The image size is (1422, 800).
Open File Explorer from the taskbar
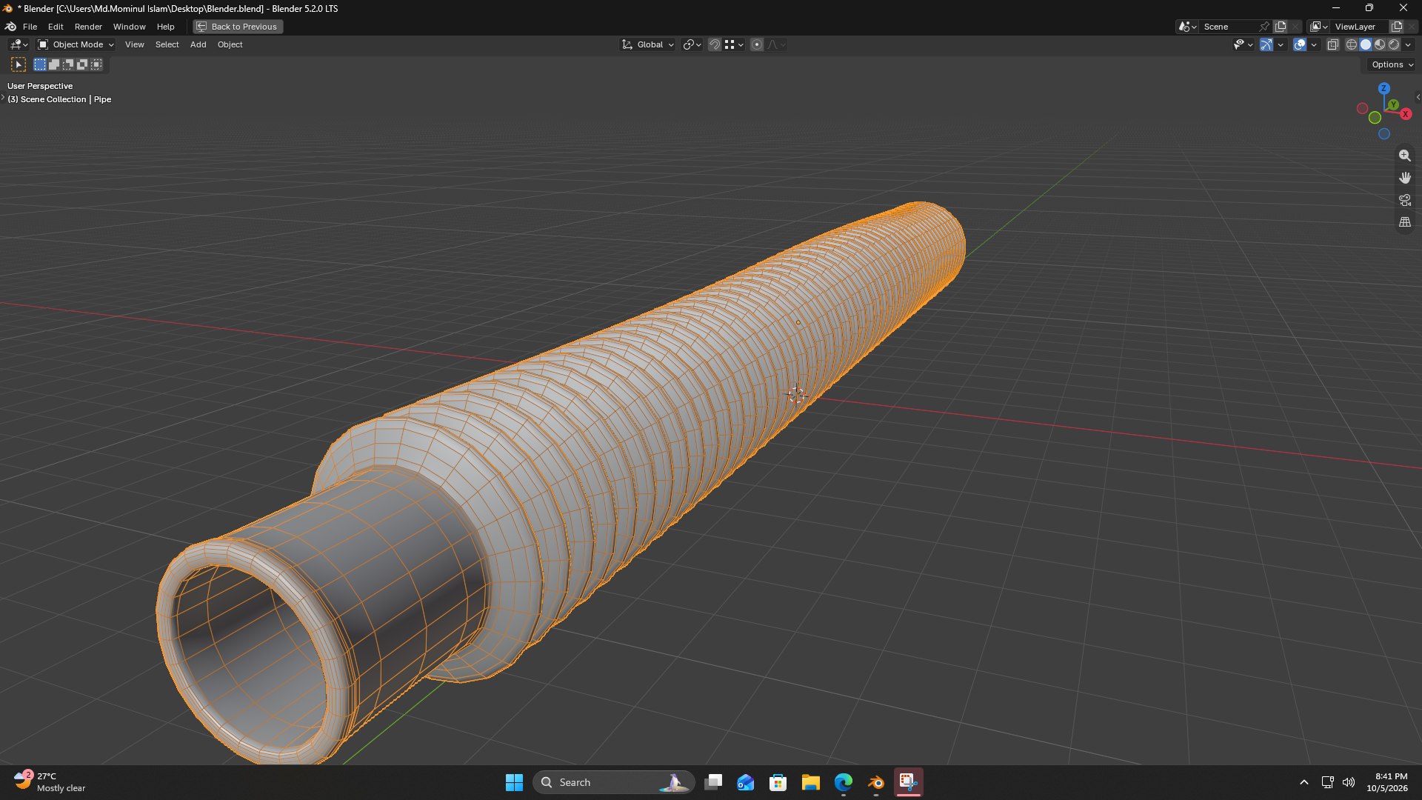click(x=811, y=782)
